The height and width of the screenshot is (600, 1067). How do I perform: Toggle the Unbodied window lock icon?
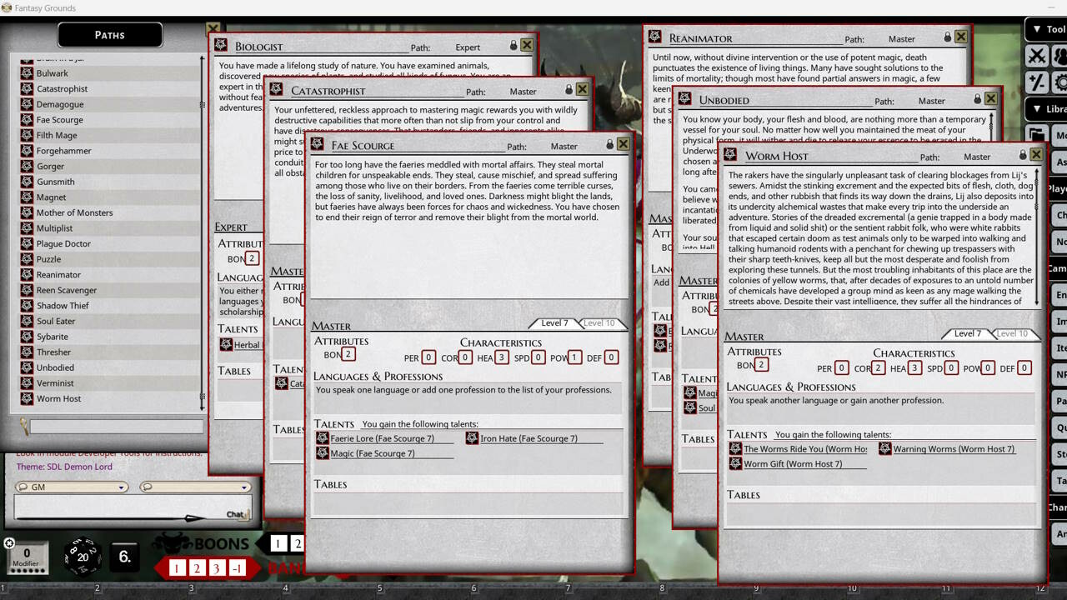978,99
